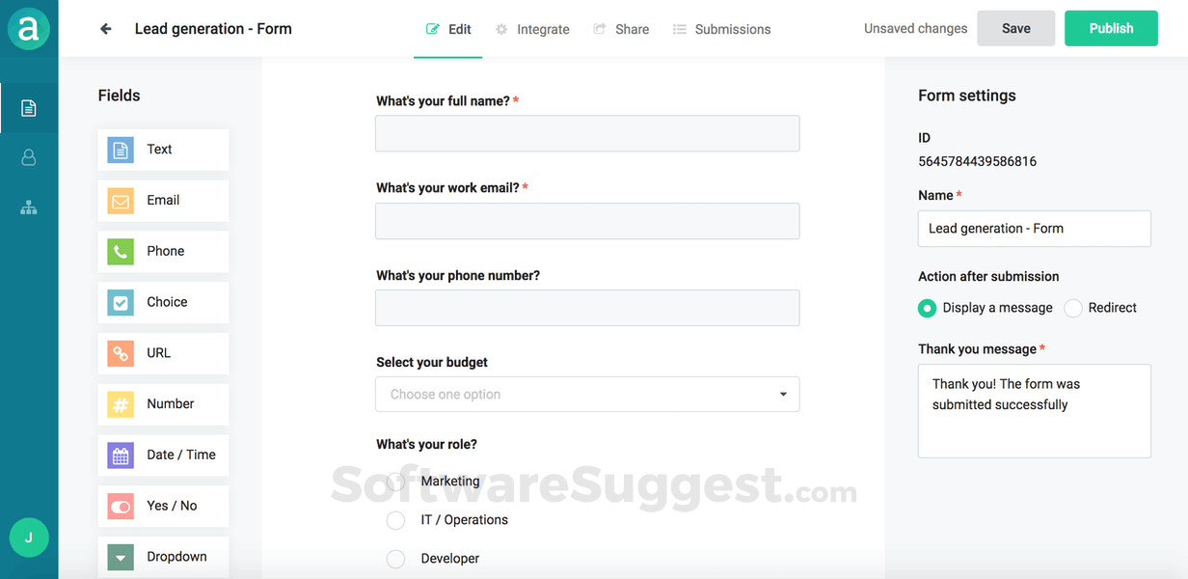
Task: Click the back arrow icon
Action: pyautogui.click(x=106, y=29)
